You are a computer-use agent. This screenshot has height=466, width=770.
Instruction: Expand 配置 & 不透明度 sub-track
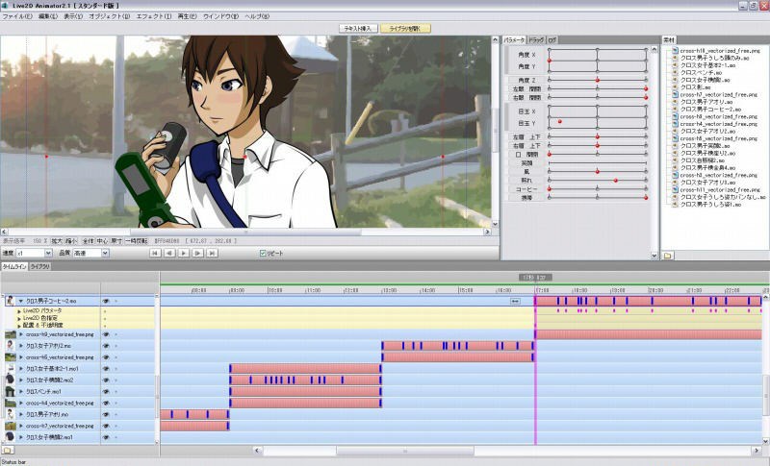(x=19, y=326)
